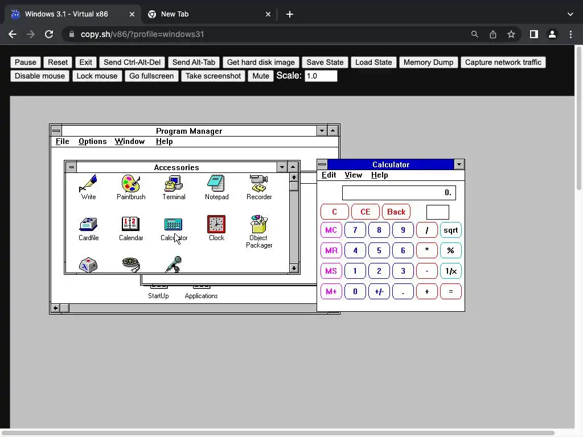Select the Calendar icon
The height and width of the screenshot is (437, 583).
(x=131, y=228)
